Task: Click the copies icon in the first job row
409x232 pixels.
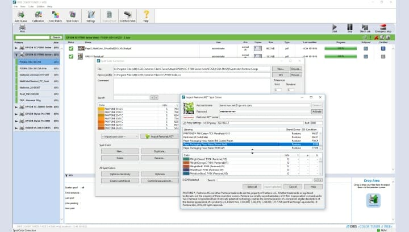Action: tap(258, 48)
